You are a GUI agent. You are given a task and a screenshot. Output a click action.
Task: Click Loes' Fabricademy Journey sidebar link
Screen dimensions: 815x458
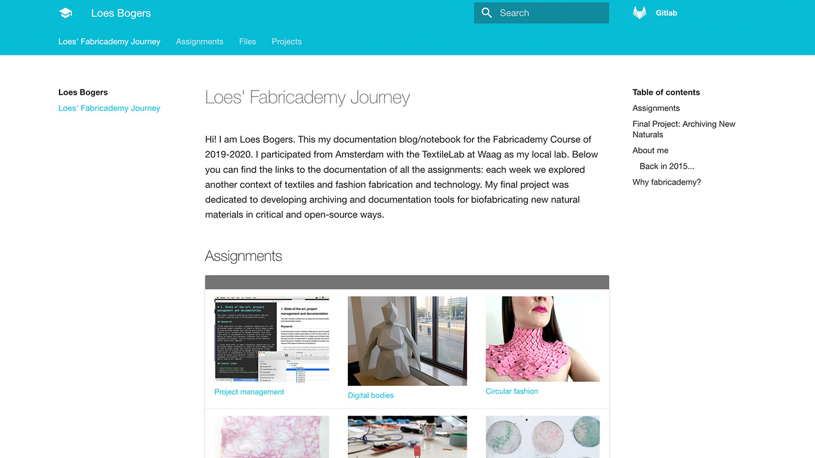coord(109,108)
